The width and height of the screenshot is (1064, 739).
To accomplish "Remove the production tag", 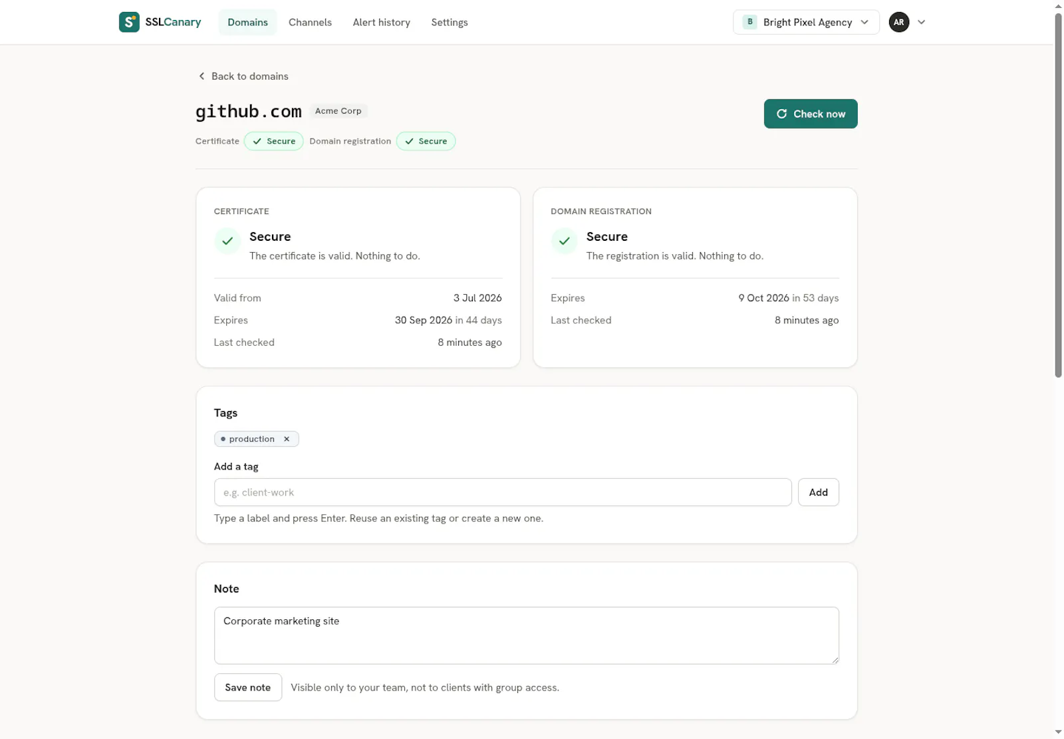I will coord(287,439).
